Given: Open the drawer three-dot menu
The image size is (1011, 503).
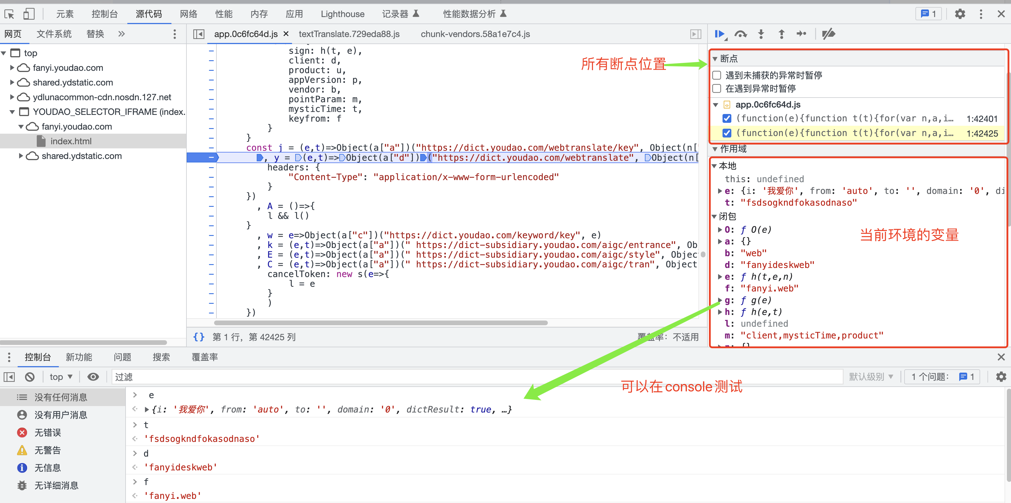Looking at the screenshot, I should click(9, 357).
